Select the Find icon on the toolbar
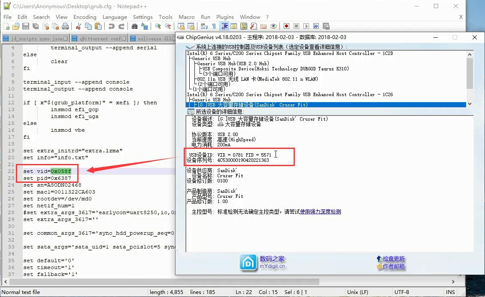 [x=134, y=27]
